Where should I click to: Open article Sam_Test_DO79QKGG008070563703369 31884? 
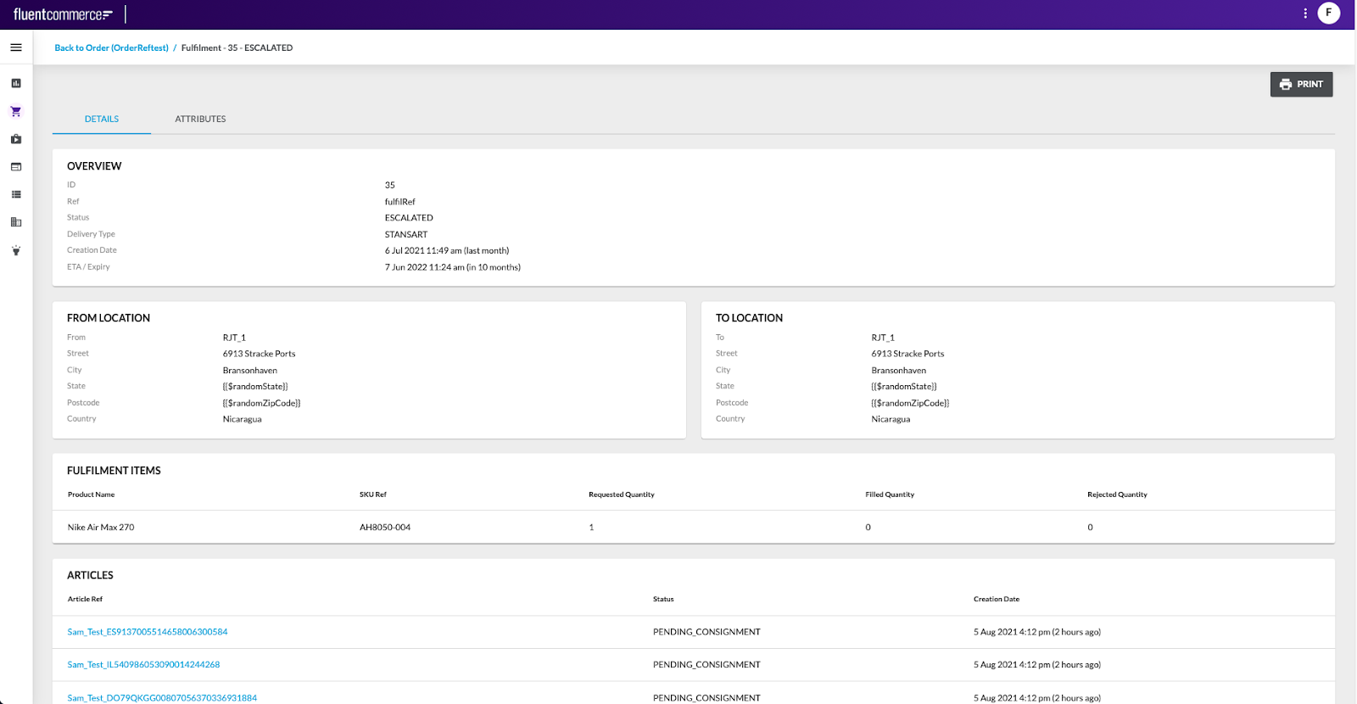(x=162, y=697)
